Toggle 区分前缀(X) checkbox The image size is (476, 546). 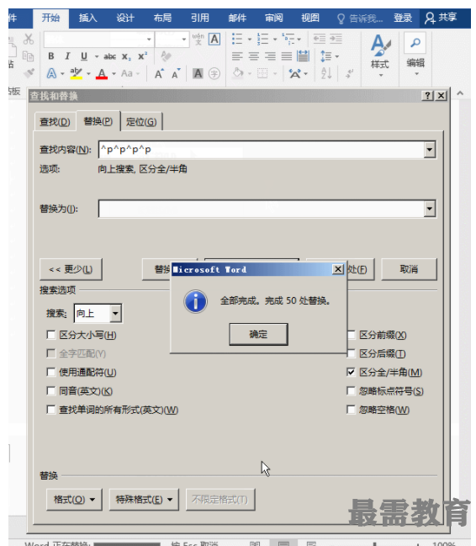point(352,335)
